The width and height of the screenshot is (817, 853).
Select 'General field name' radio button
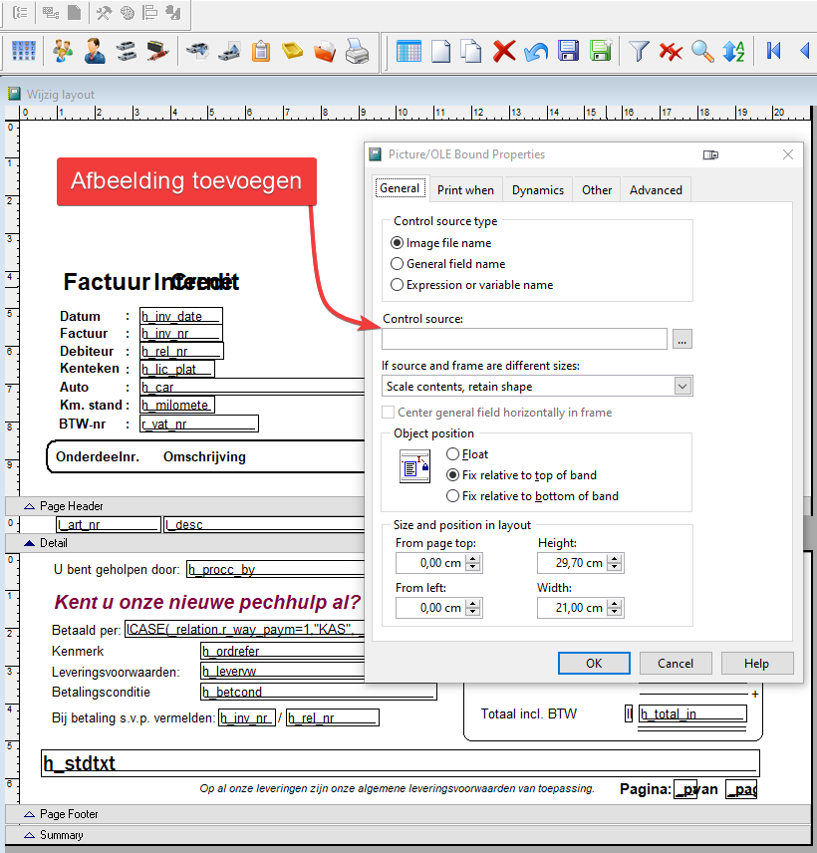[398, 264]
